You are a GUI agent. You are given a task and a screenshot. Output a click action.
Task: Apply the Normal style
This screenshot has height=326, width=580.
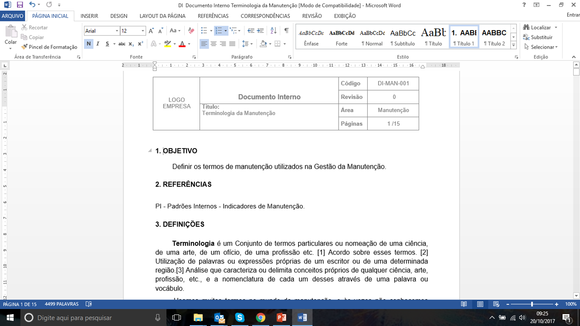pyautogui.click(x=372, y=37)
